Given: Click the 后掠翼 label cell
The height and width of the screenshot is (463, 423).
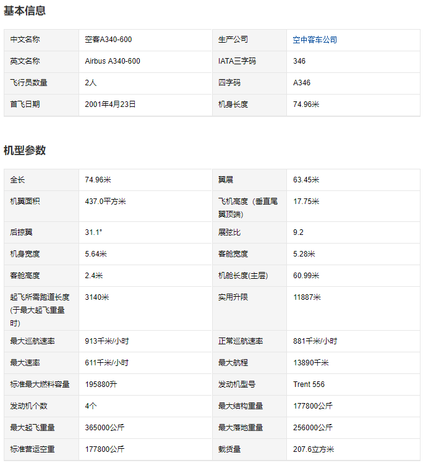Looking at the screenshot, I should click(x=41, y=232).
